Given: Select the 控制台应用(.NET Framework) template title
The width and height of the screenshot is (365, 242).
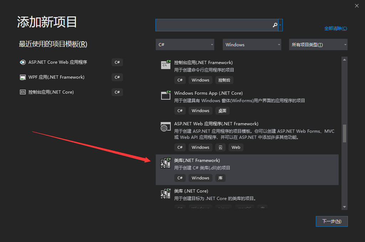Looking at the screenshot, I should tap(204, 63).
